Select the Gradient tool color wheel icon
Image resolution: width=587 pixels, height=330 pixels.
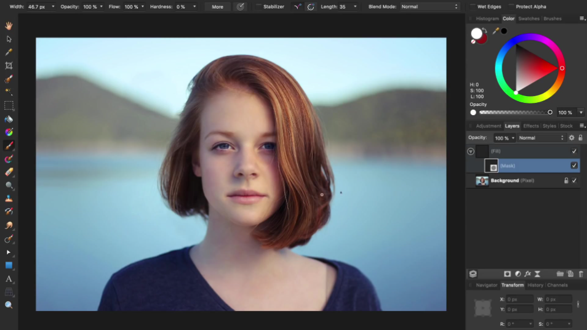(x=9, y=132)
